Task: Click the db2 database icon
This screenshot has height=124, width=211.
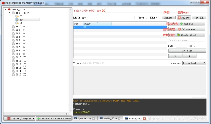Action: click(13, 30)
